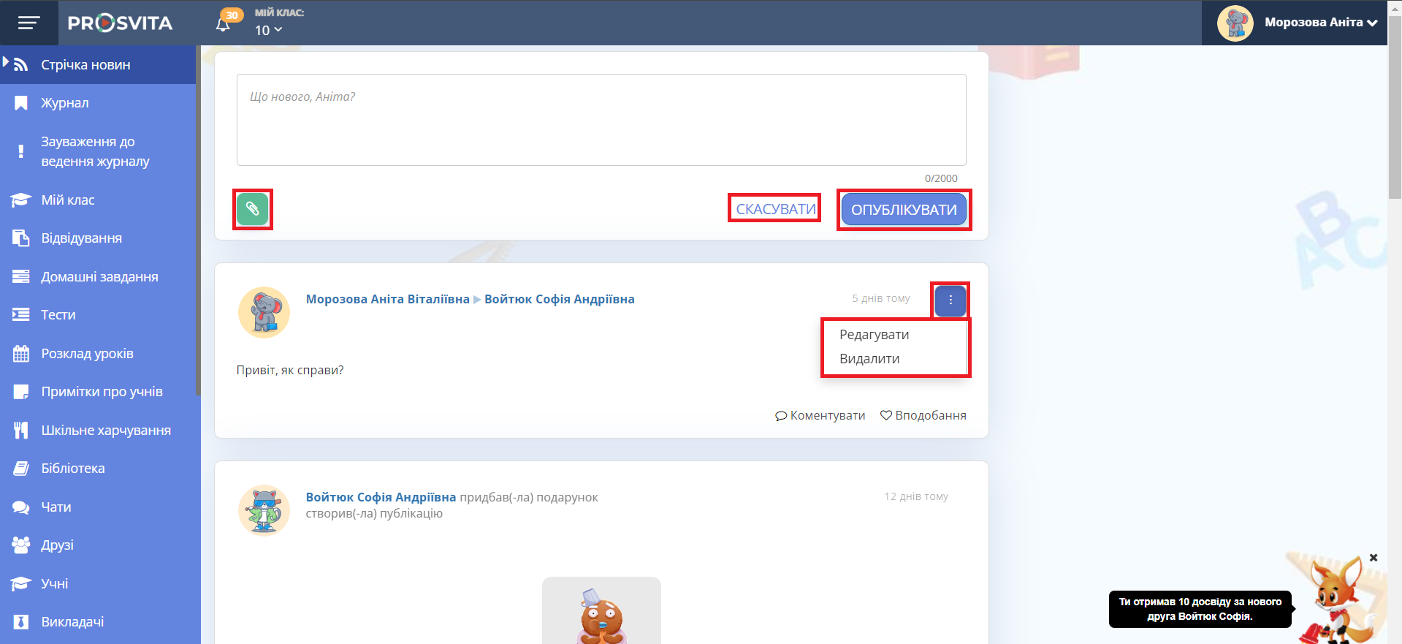Focus the 'Що нового, Аніта?' text field
The image size is (1402, 644).
click(601, 120)
